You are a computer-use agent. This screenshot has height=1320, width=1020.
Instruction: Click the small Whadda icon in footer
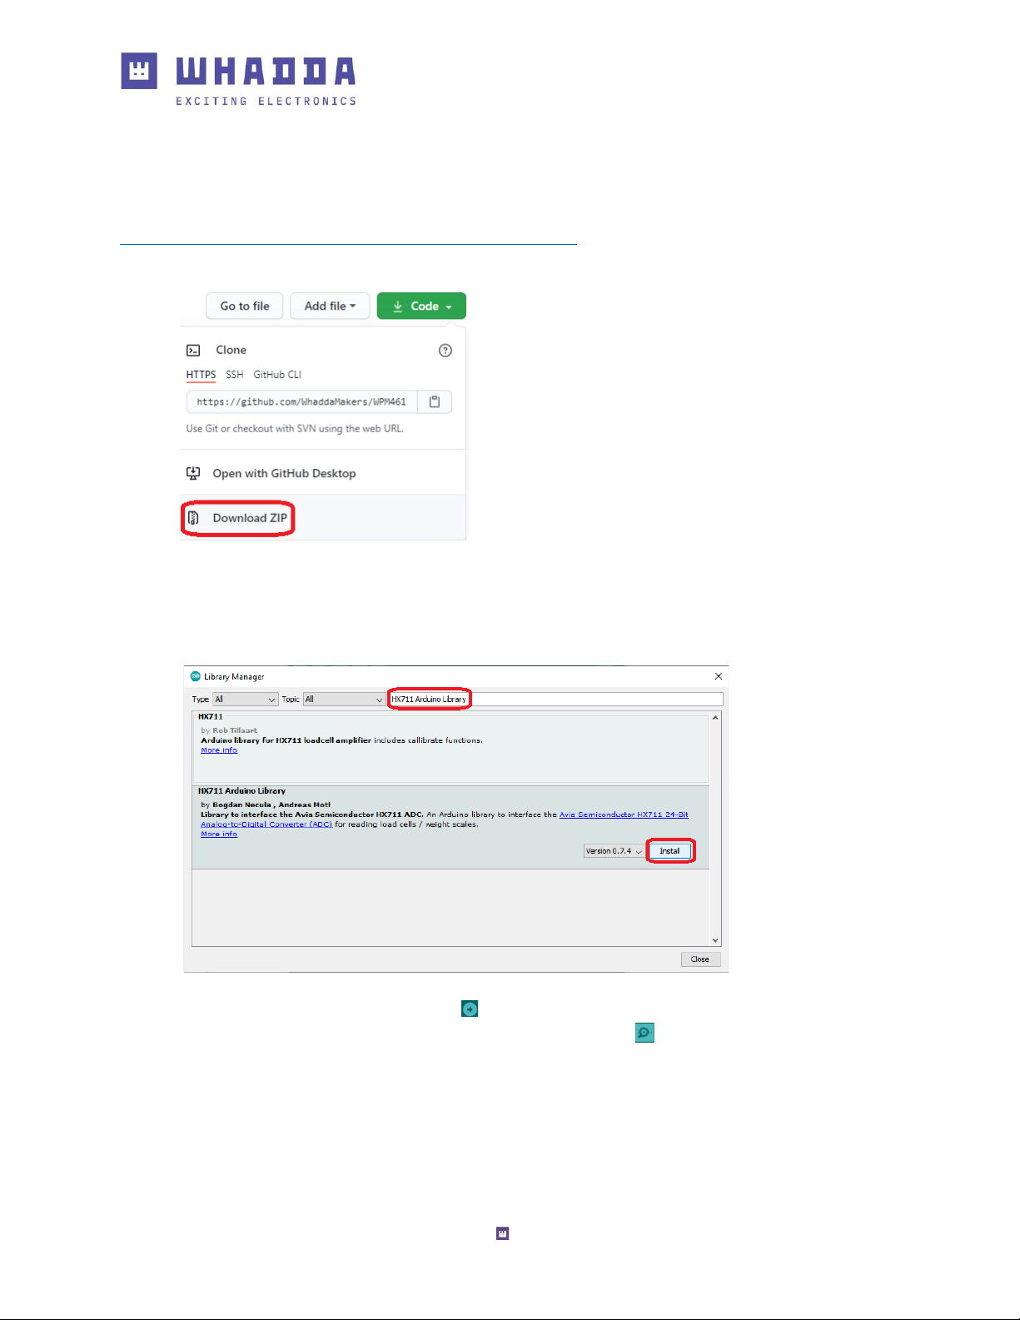[x=502, y=1233]
